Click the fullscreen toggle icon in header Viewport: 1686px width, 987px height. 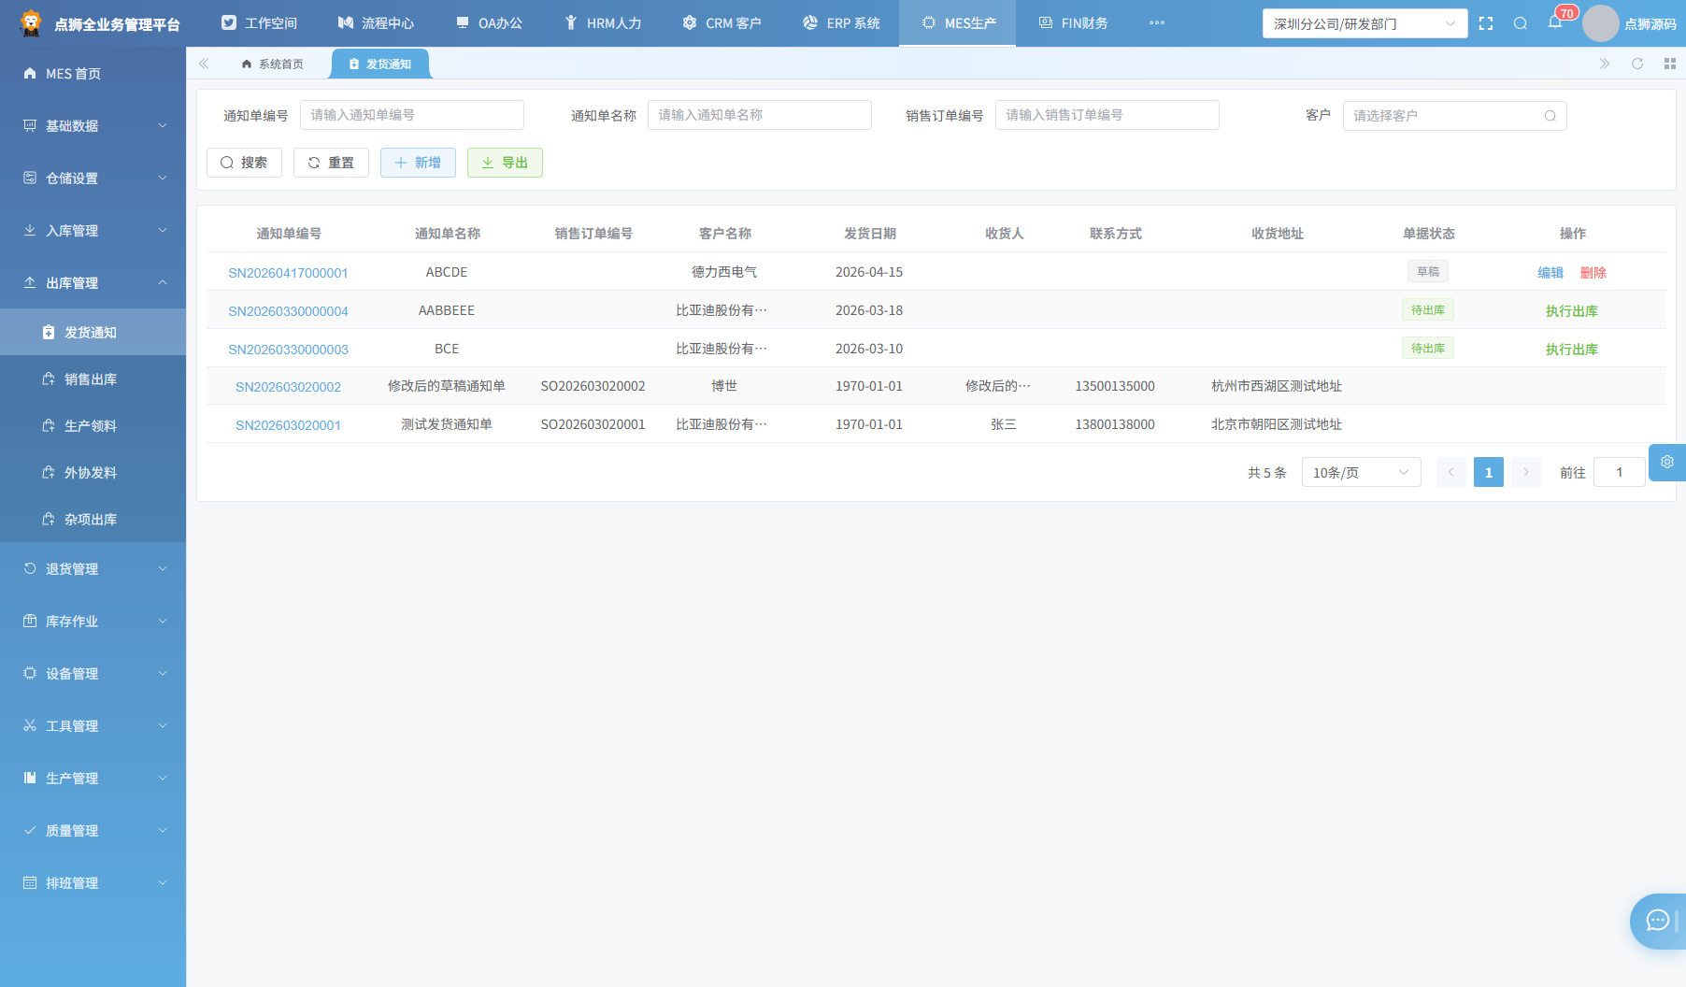click(x=1486, y=23)
